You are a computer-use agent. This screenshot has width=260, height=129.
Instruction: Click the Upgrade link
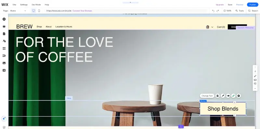point(220,5)
